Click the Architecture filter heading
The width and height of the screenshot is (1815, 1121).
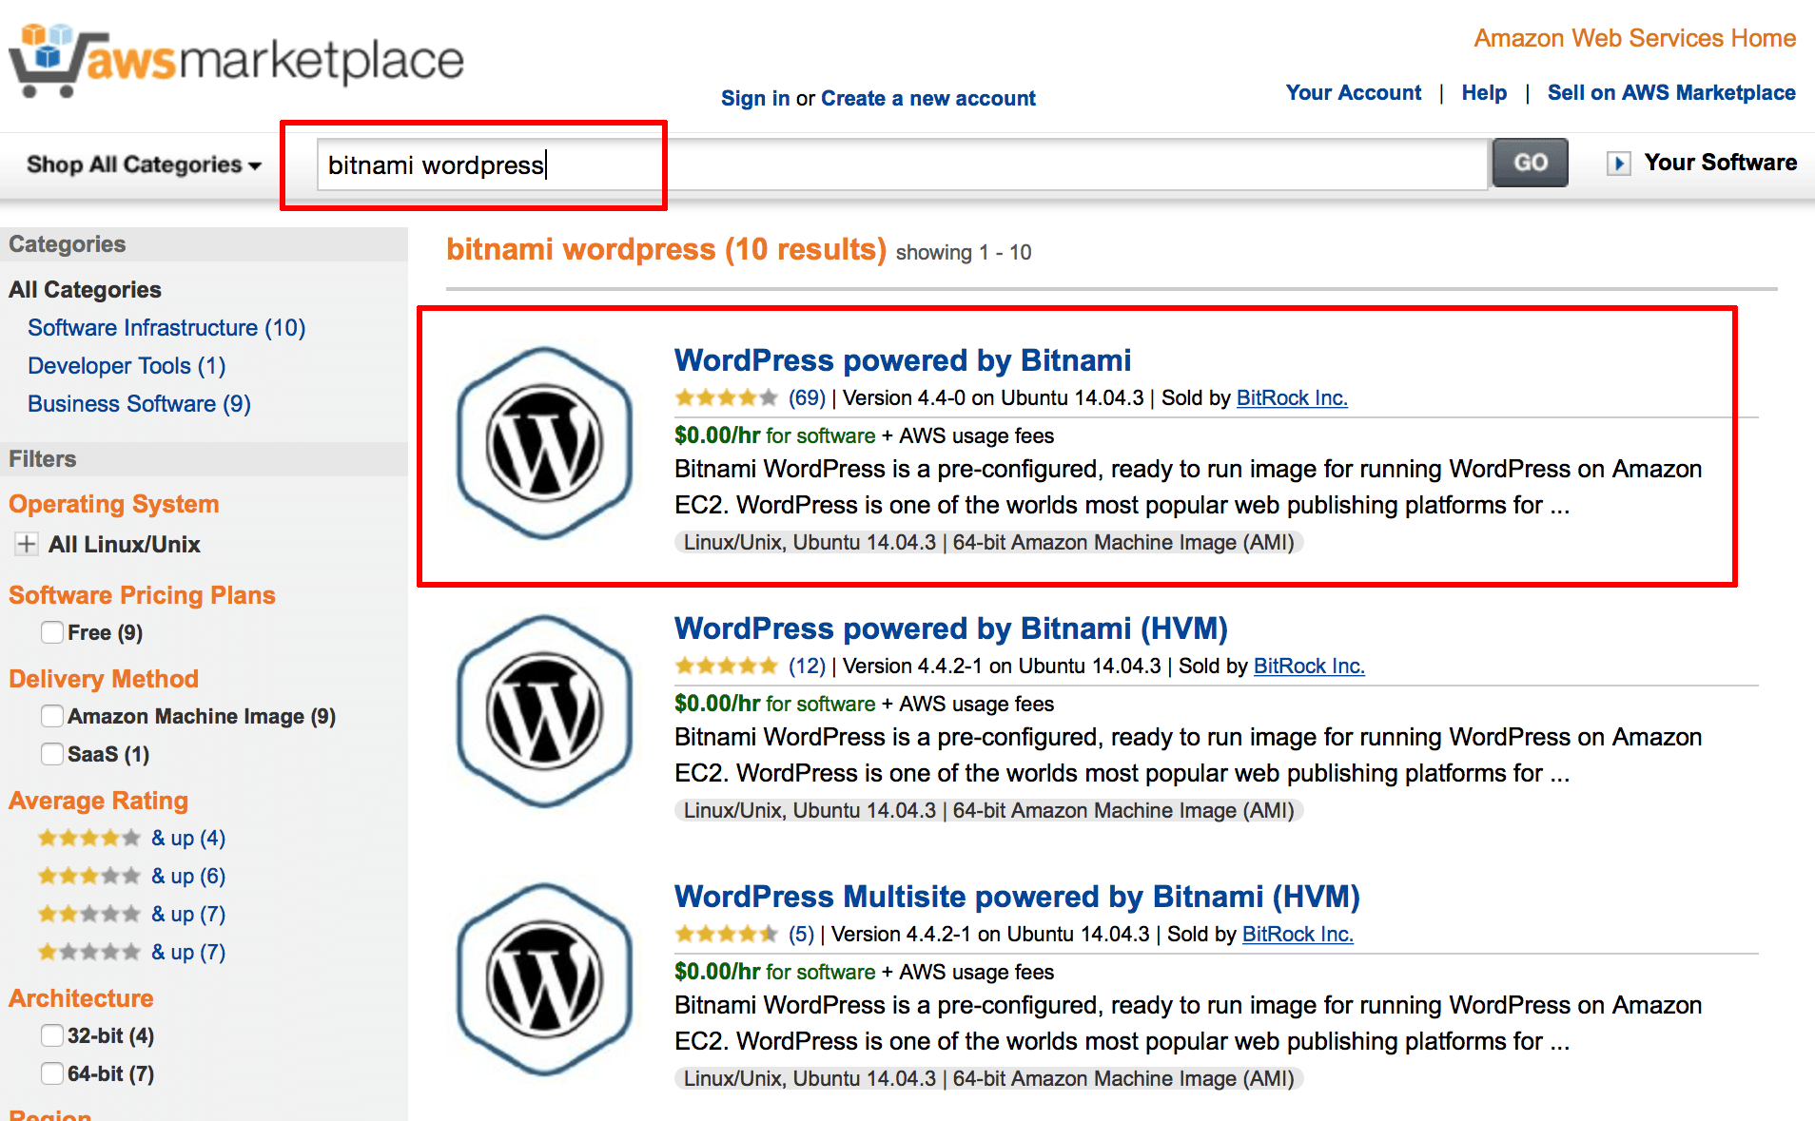81,998
